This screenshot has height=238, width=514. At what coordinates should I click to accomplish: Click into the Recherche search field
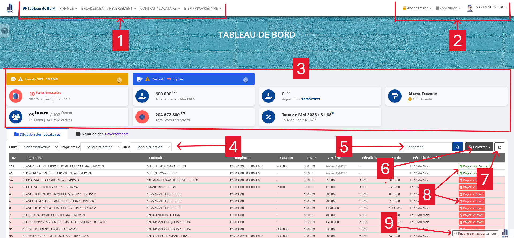pos(427,147)
